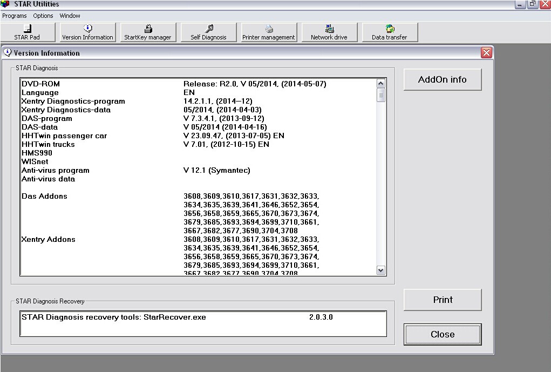The width and height of the screenshot is (551, 372).
Task: Click the Anti-virus data label
Action: pos(48,179)
